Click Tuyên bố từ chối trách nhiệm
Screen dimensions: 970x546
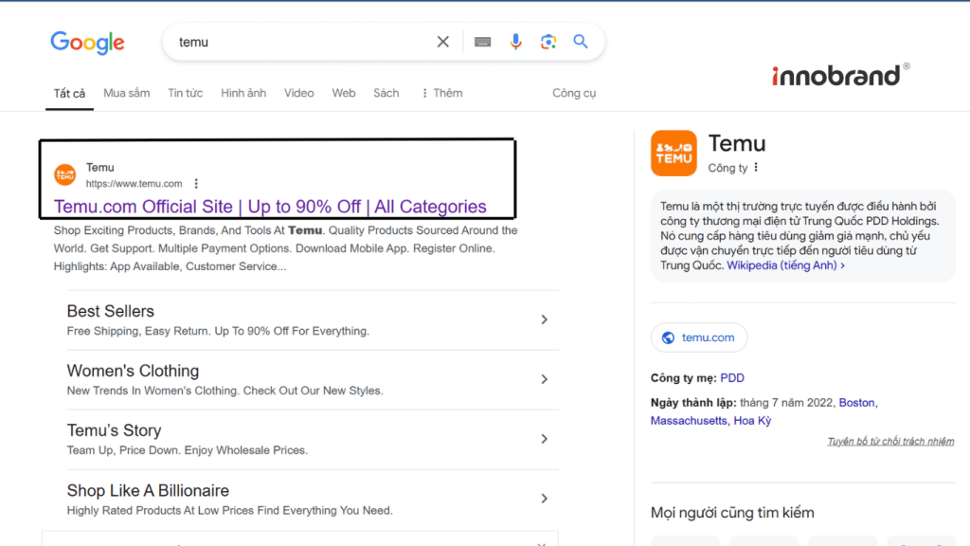(x=890, y=442)
